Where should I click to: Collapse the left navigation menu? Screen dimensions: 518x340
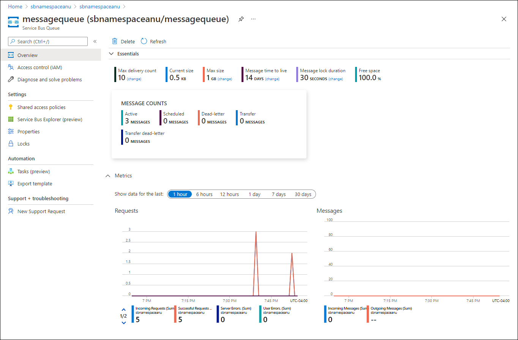click(x=95, y=41)
